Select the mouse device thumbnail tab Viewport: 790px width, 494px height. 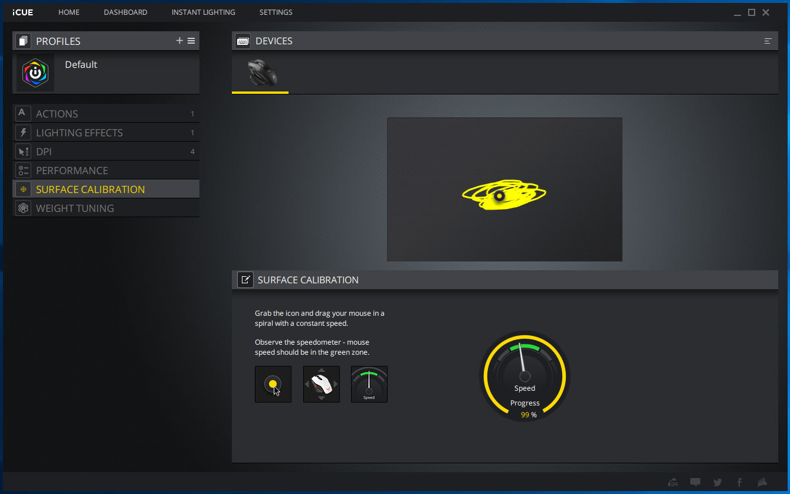point(260,73)
